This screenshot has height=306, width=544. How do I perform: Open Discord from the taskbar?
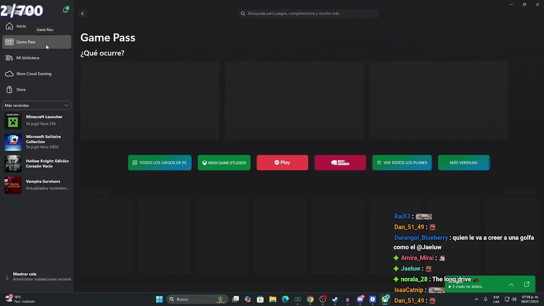(x=360, y=299)
